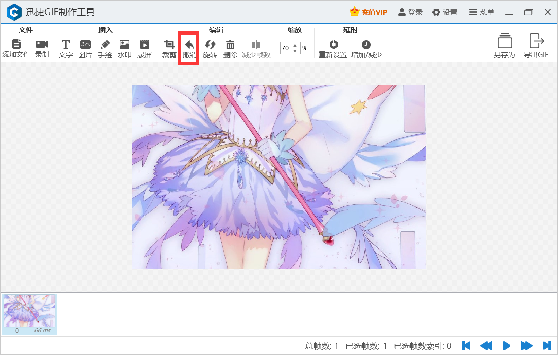Click the 迅捷GIF制作工具 app logo

coord(14,12)
